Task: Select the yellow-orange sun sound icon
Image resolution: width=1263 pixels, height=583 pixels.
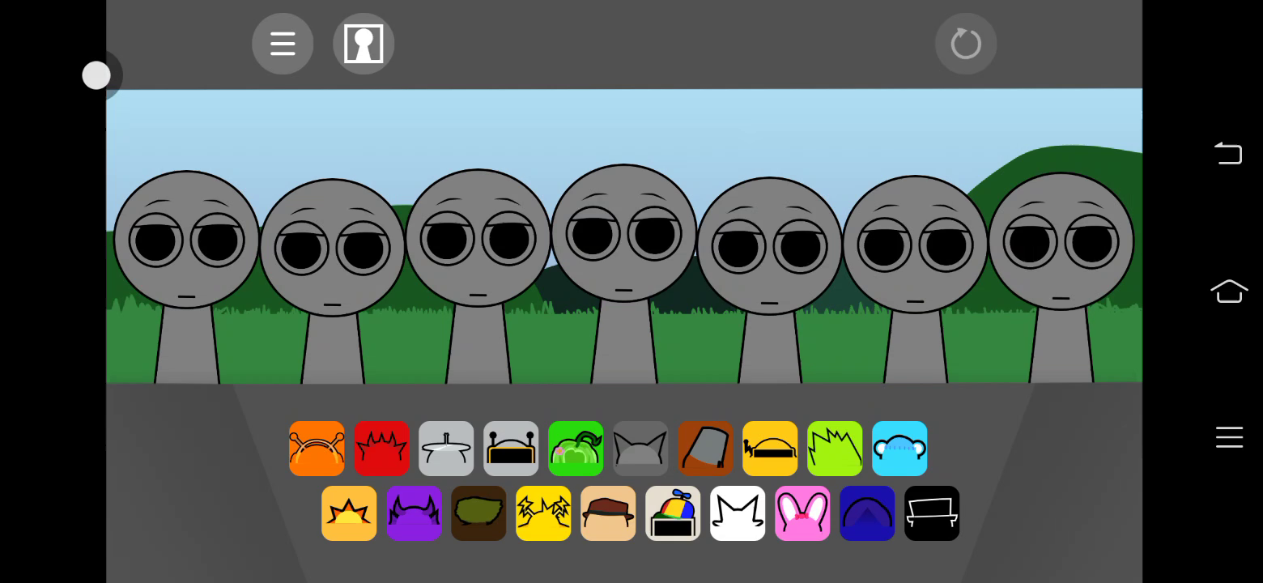Action: tap(349, 513)
